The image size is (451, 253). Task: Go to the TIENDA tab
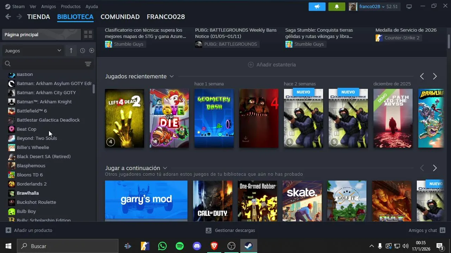click(x=38, y=17)
